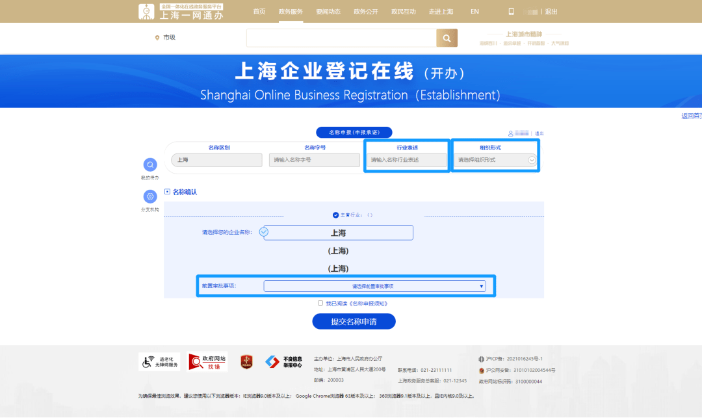Open the 组织形式 dropdown

point(495,160)
